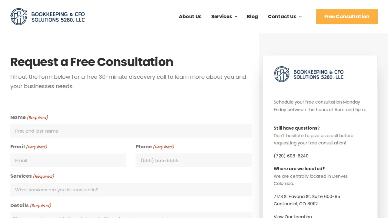Open the services interested in selector
Viewport: 388px width, 218px height.
tap(131, 190)
